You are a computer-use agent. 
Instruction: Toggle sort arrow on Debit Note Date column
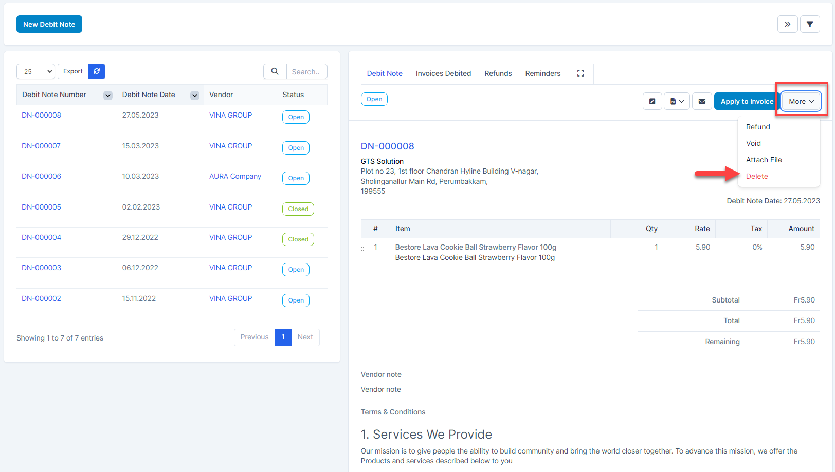tap(195, 95)
